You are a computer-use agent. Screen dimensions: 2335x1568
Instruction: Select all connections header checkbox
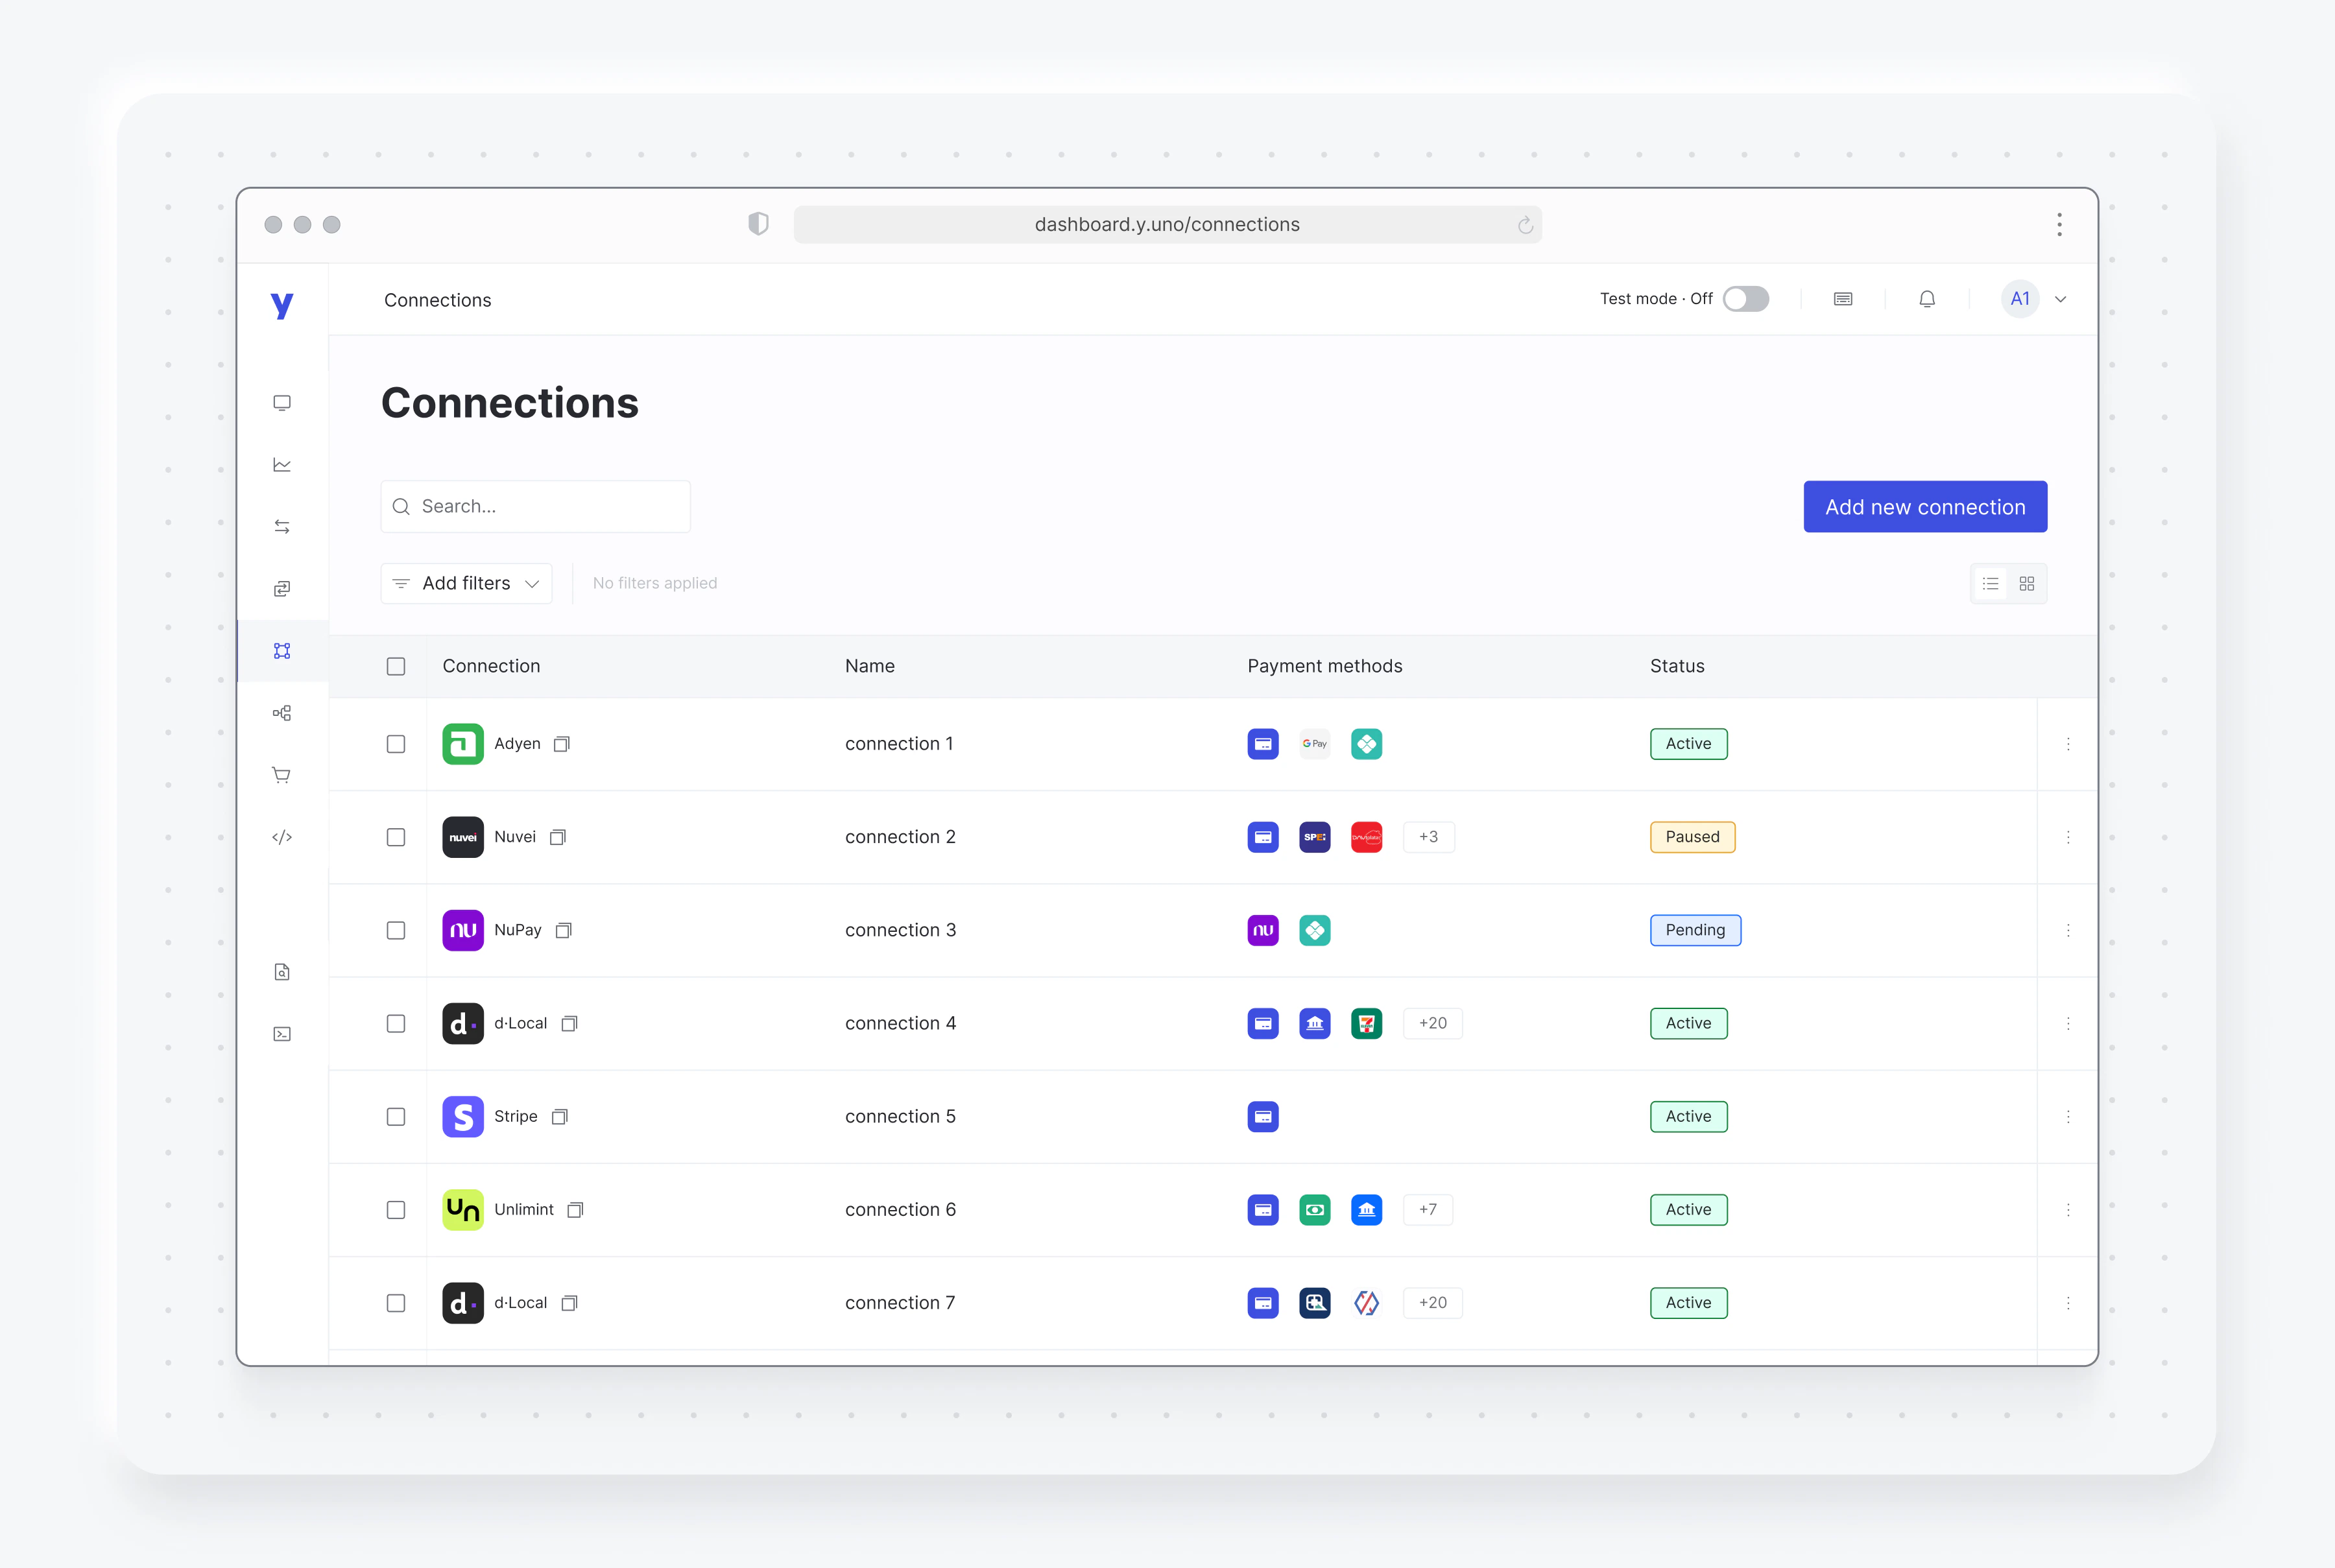pos(396,666)
